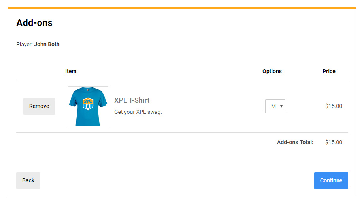Click the Price column header
The height and width of the screenshot is (204, 364).
tap(329, 71)
